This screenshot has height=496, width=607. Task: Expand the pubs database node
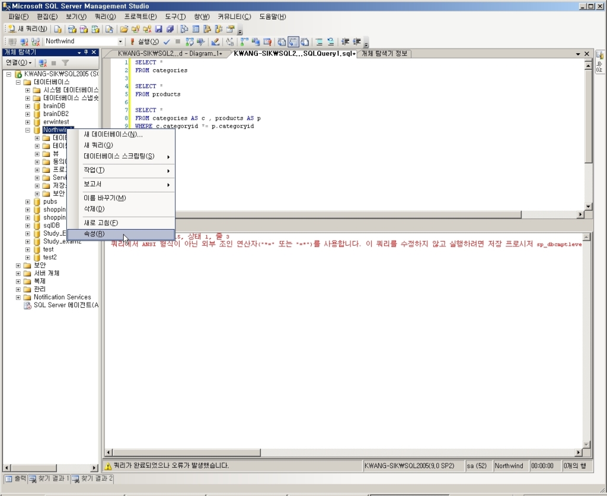tap(27, 202)
